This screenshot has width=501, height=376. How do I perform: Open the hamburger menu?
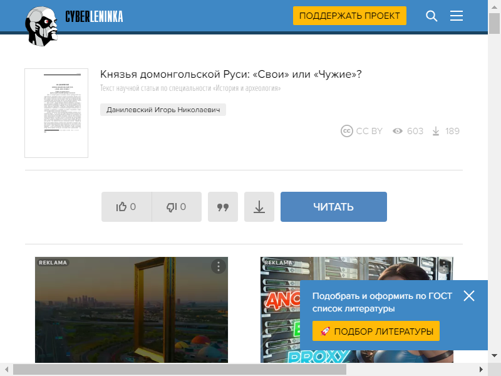click(x=457, y=16)
